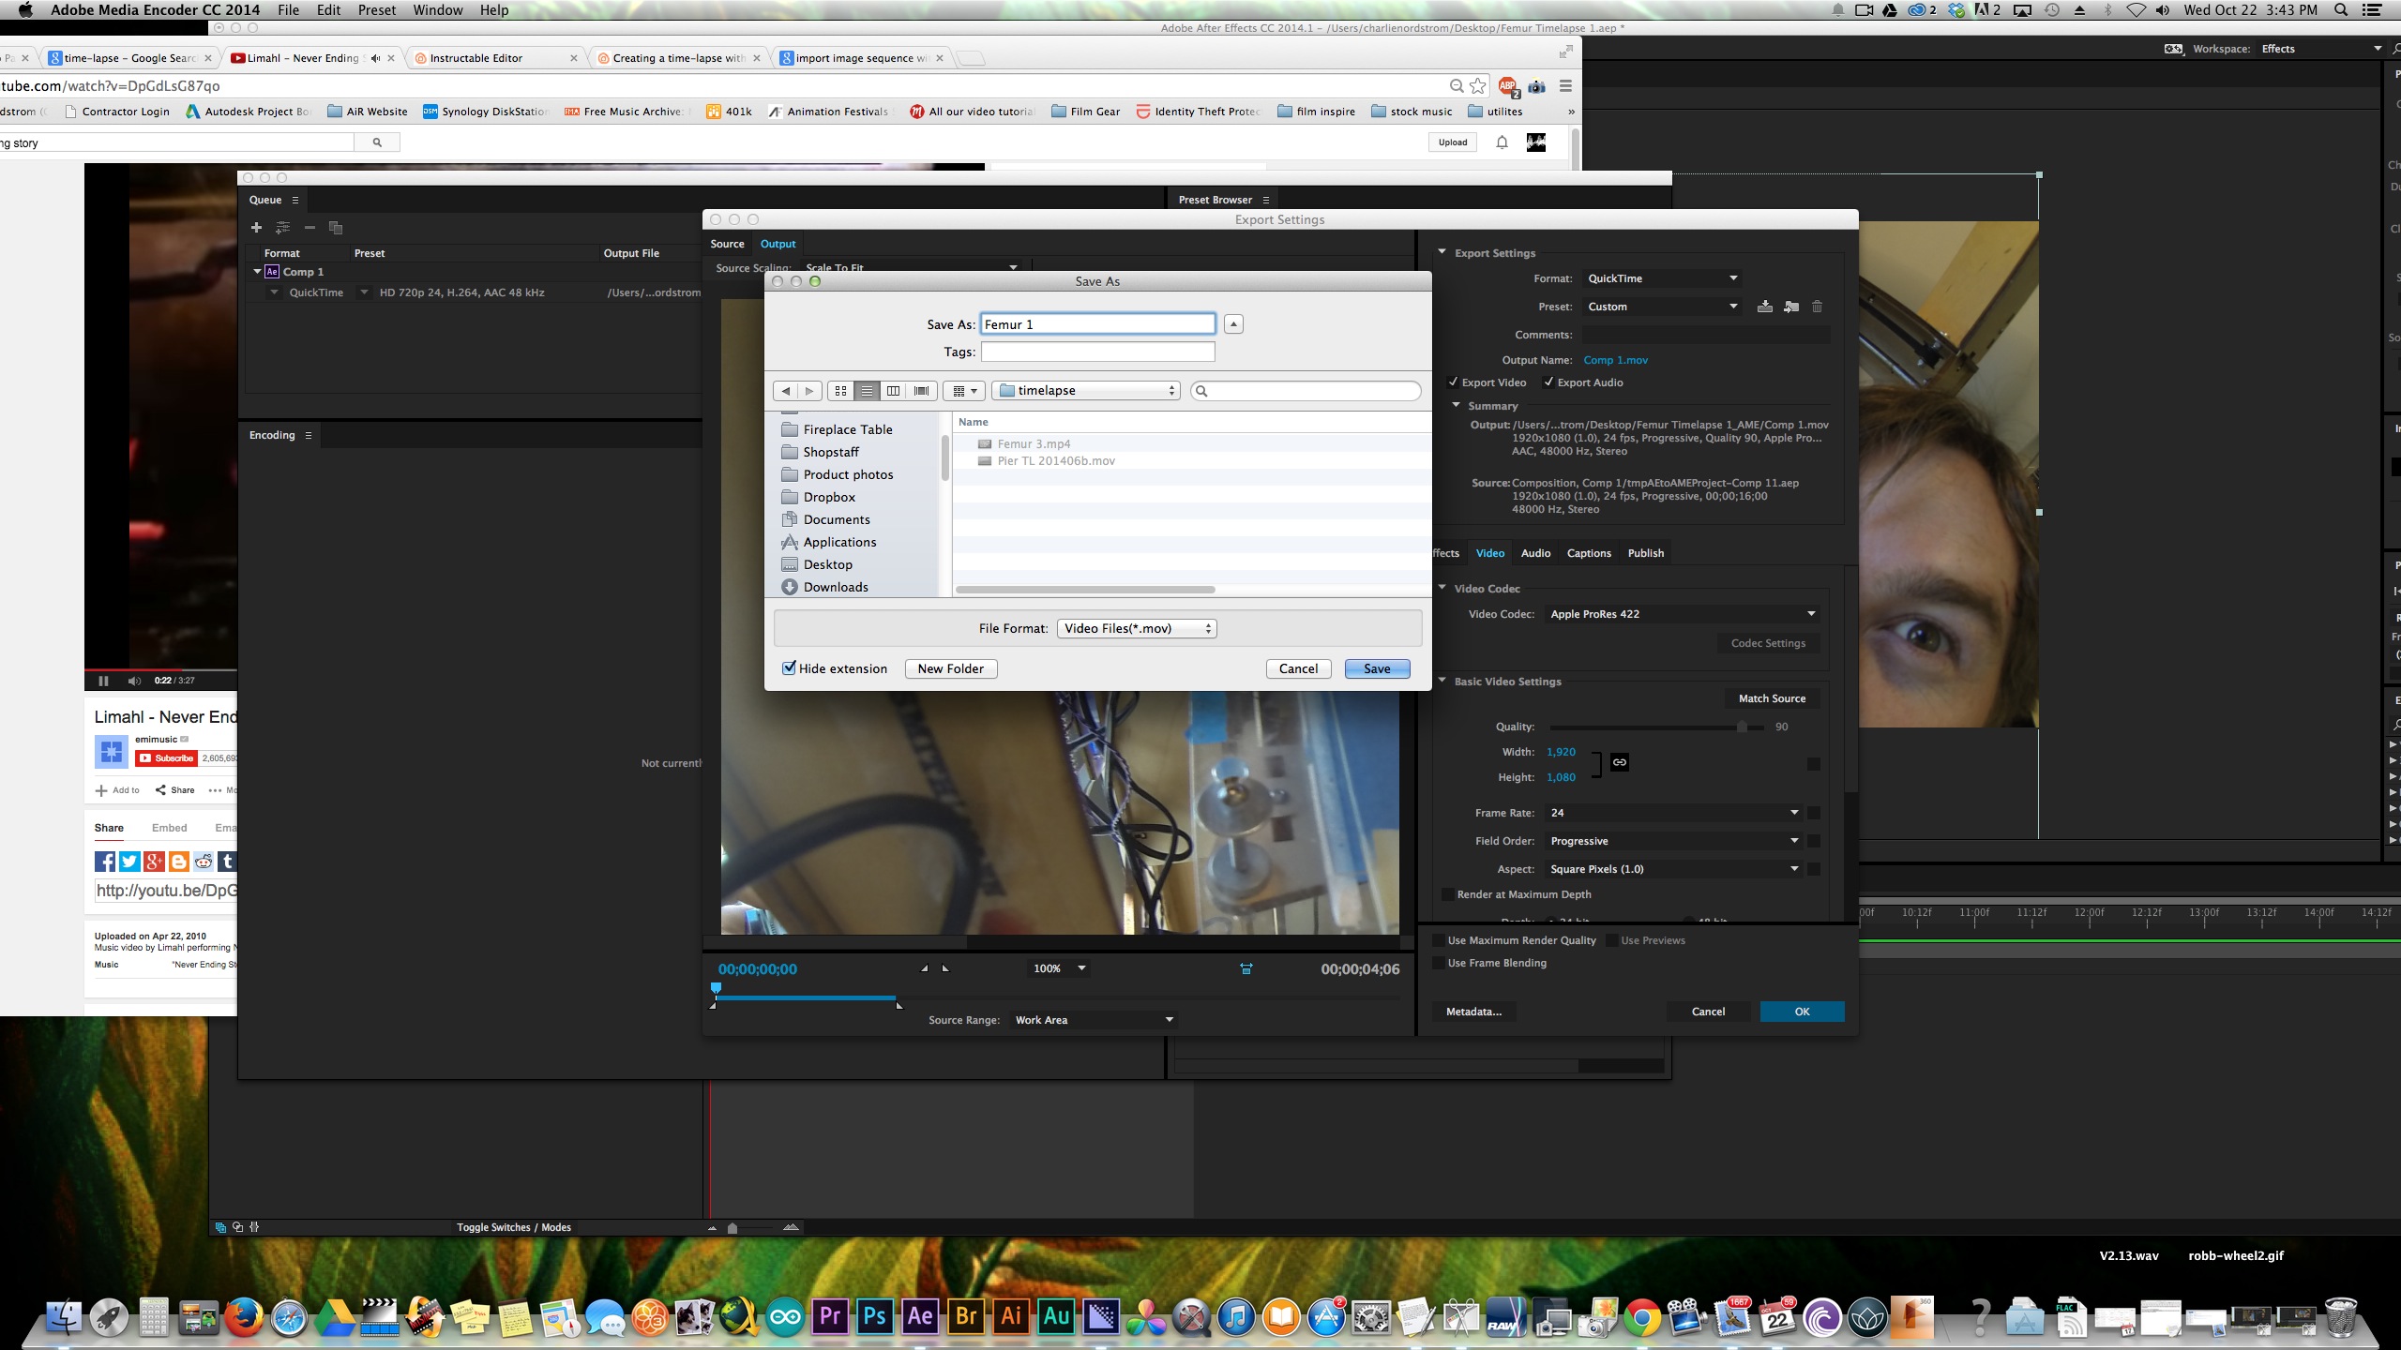
Task: Adjust Quality slider handle
Action: click(1742, 727)
